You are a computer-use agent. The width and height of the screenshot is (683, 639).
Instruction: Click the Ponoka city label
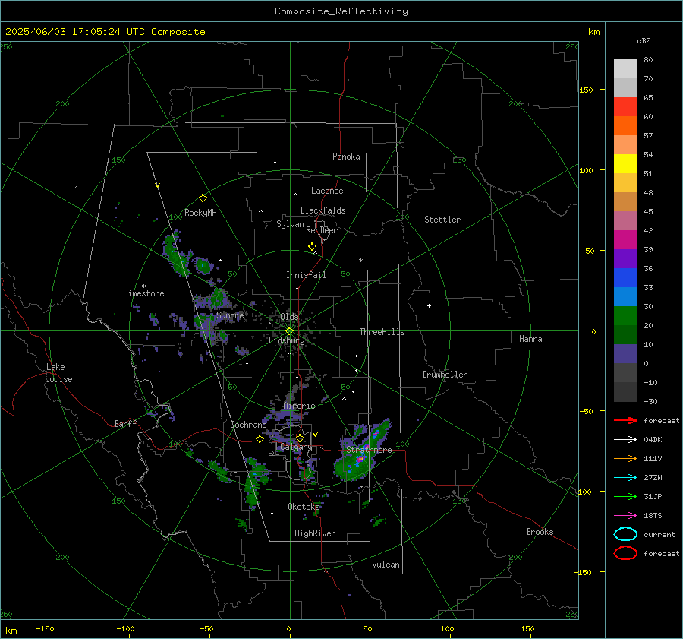(x=346, y=157)
